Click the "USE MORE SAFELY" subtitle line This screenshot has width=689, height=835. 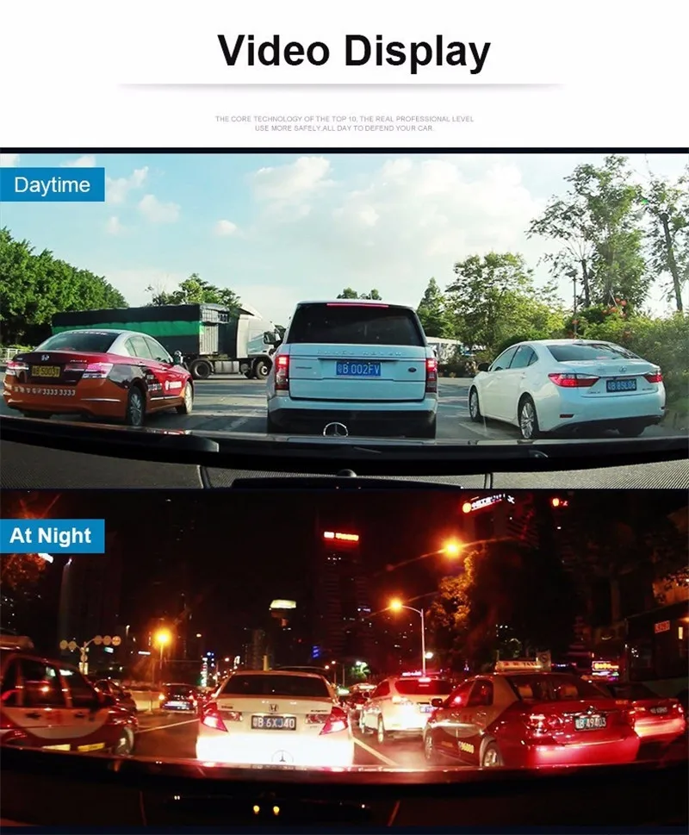tap(344, 128)
